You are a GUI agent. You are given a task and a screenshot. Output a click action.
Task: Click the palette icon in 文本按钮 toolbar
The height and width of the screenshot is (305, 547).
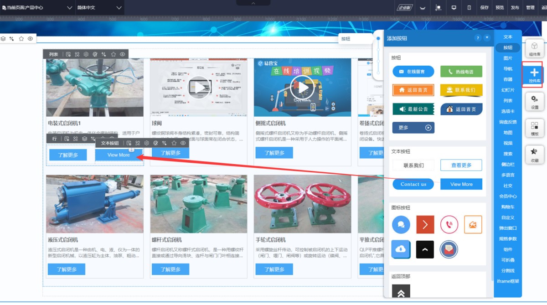tap(155, 143)
